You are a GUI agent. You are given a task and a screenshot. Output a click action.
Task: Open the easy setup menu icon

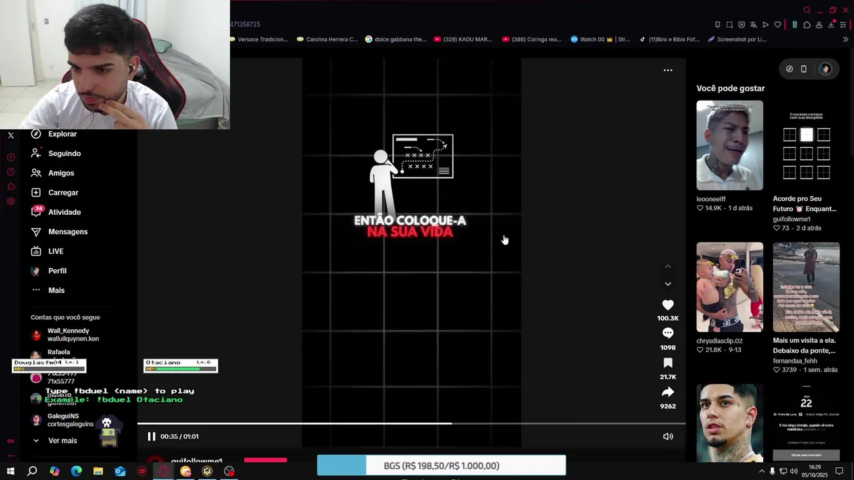pyautogui.click(x=843, y=25)
